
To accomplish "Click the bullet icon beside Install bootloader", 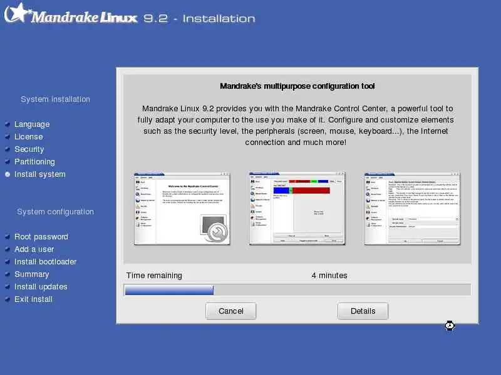I will coord(8,262).
